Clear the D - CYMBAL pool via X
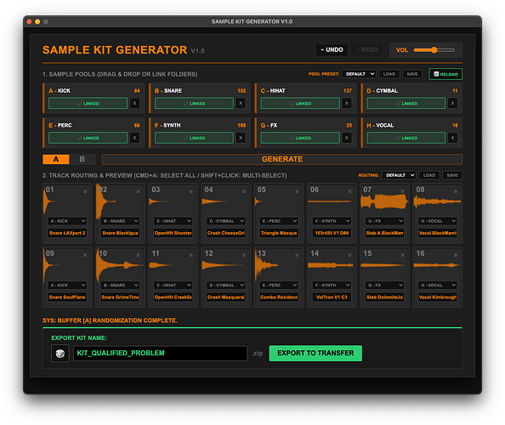505x425 pixels. click(x=452, y=104)
